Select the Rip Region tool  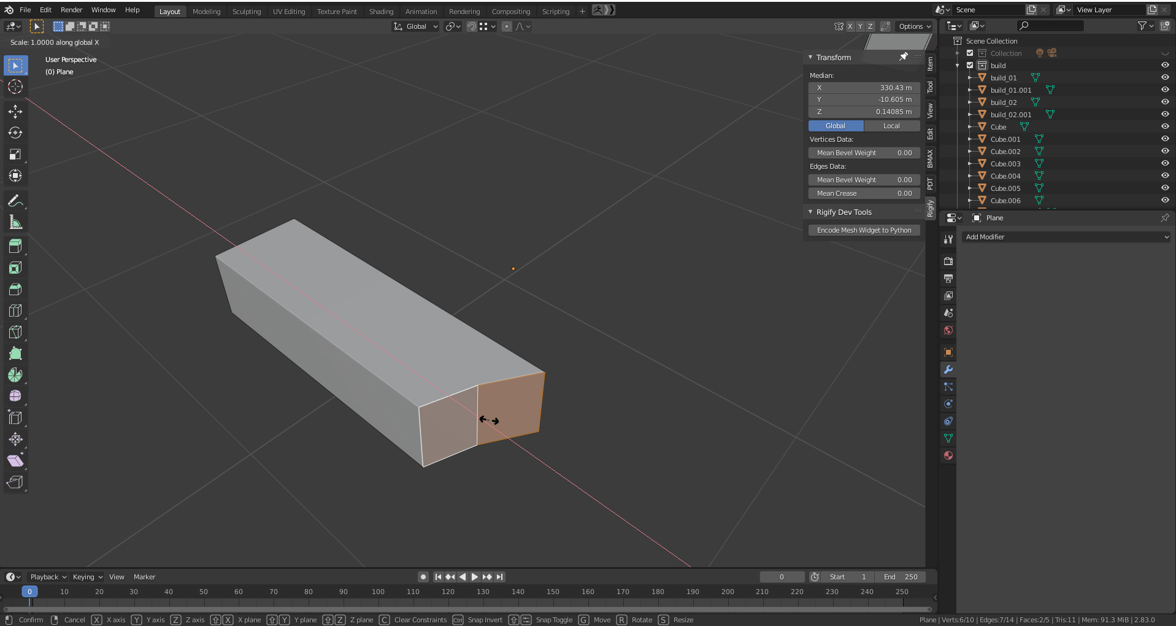click(15, 482)
